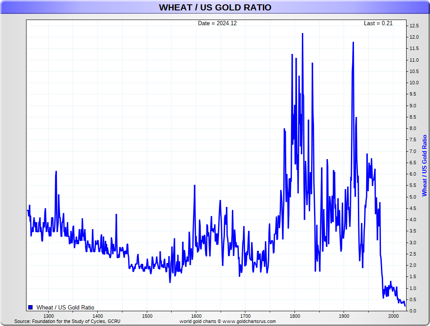Select the 'Date = 2024.12' readout
The height and width of the screenshot is (326, 430).
tap(217, 23)
